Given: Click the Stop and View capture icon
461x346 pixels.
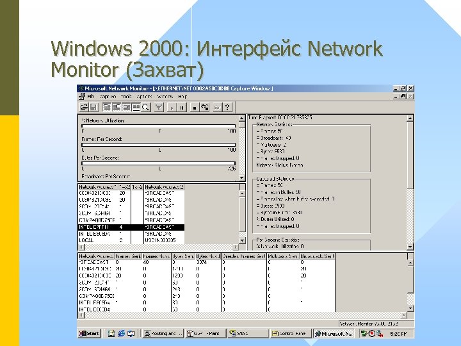Looking at the screenshot, I should (204, 108).
